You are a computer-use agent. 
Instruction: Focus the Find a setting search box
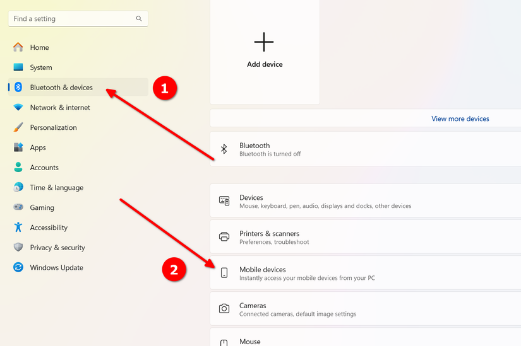(78, 18)
